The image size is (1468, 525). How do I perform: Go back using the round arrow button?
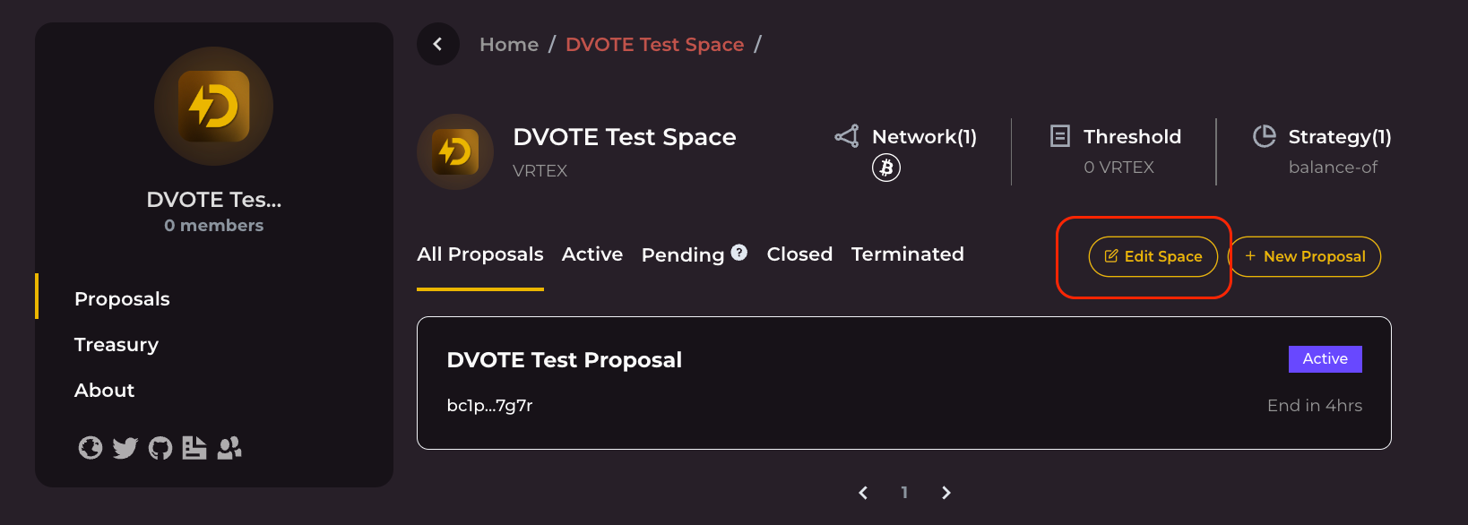click(x=438, y=44)
